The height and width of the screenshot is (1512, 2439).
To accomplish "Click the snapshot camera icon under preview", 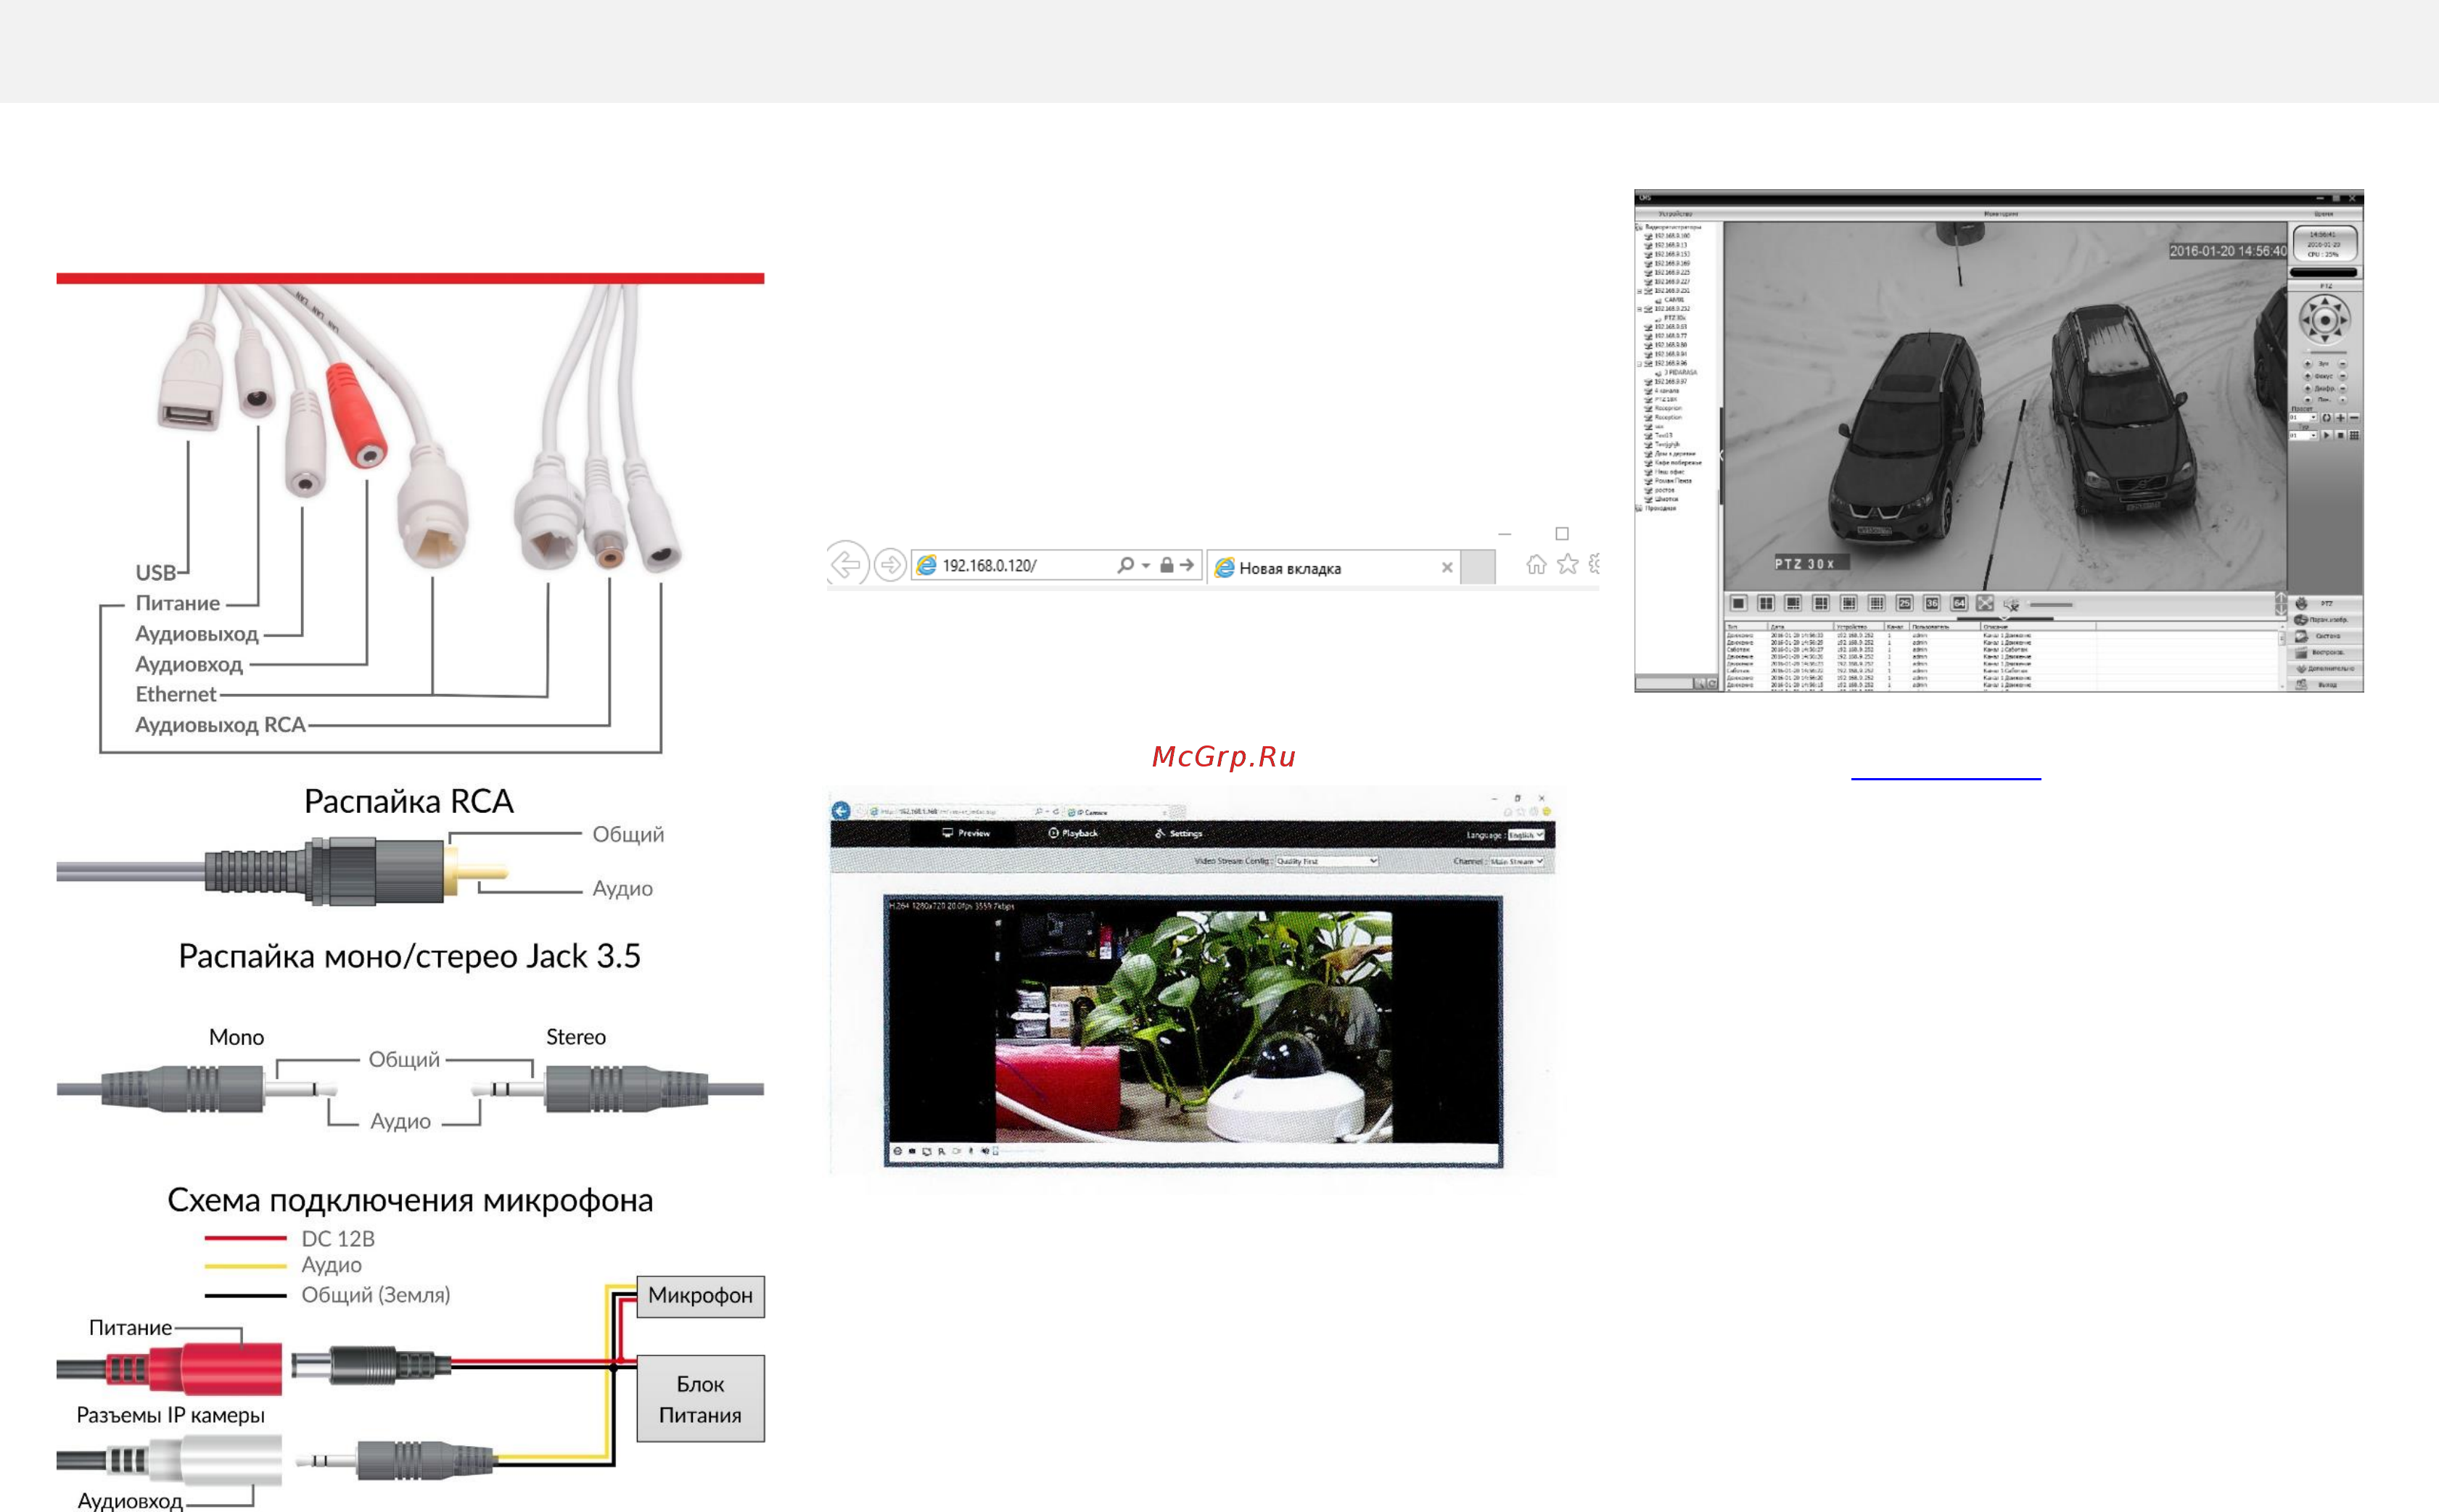I will click(913, 1151).
